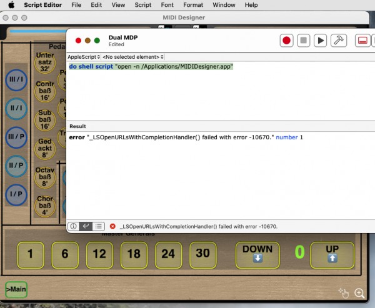
Task: Open the Help menu
Action: pyautogui.click(x=251, y=5)
